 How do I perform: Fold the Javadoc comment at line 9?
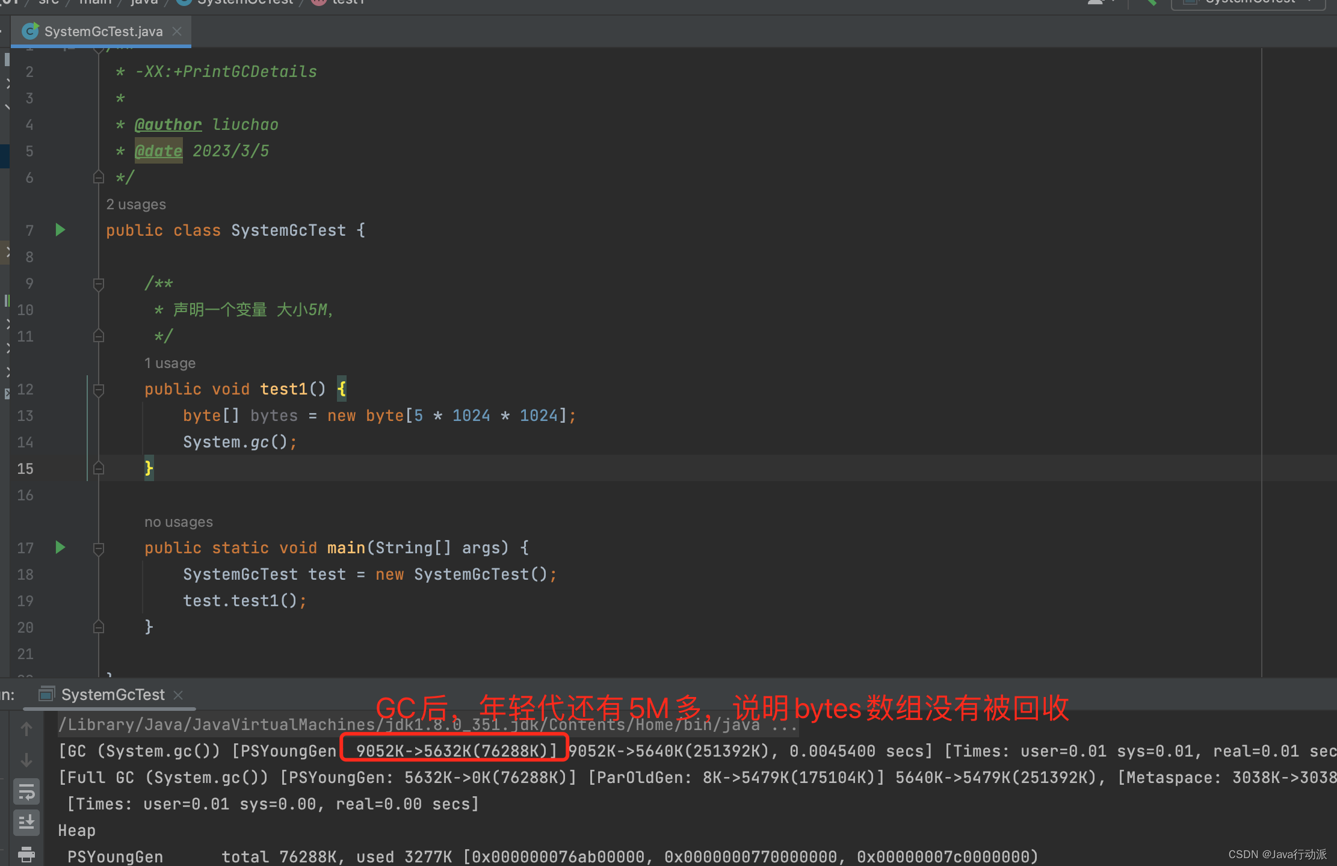coord(99,284)
